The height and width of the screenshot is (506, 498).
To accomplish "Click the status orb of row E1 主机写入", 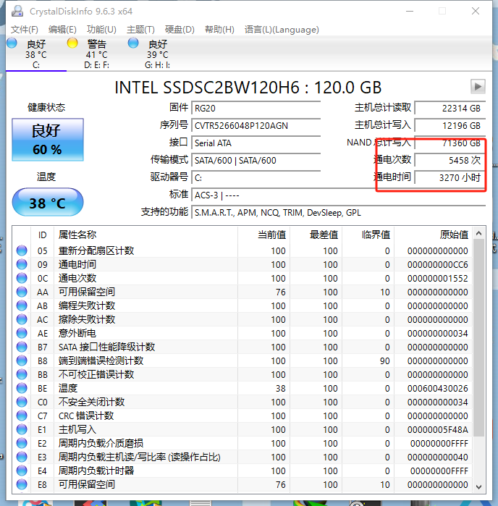I will pyautogui.click(x=22, y=429).
